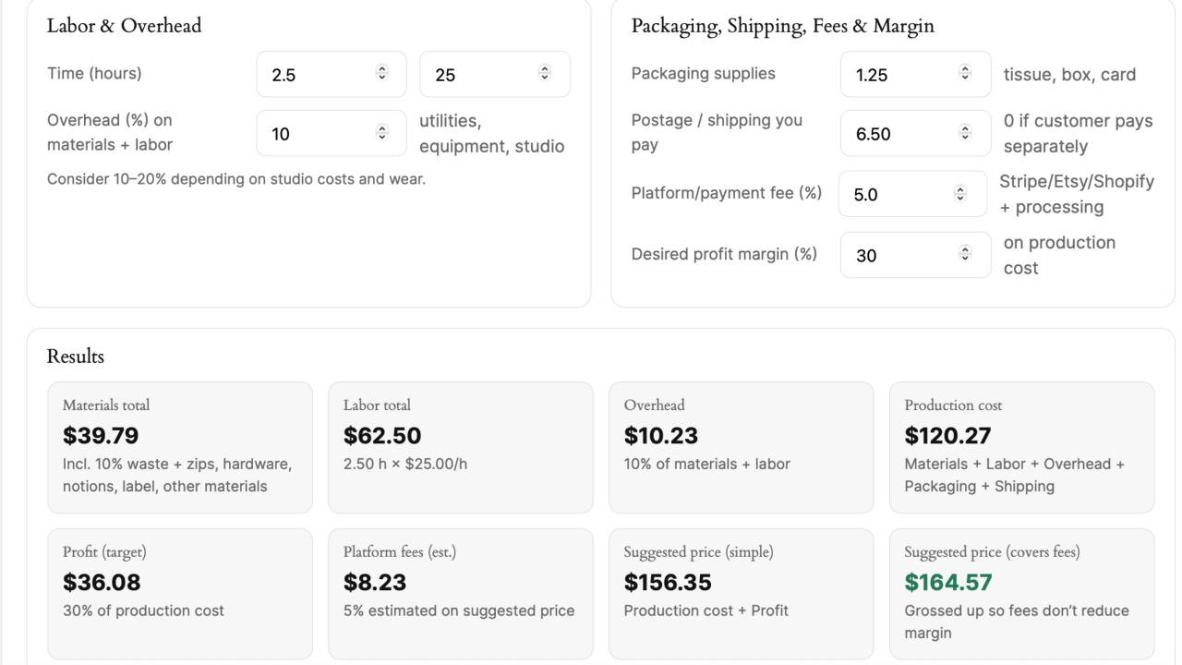Click the Desired profit margin stepper

pos(965,254)
